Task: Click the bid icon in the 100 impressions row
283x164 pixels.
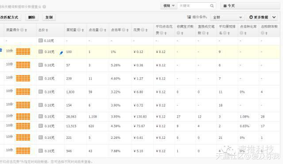Action: (41, 52)
